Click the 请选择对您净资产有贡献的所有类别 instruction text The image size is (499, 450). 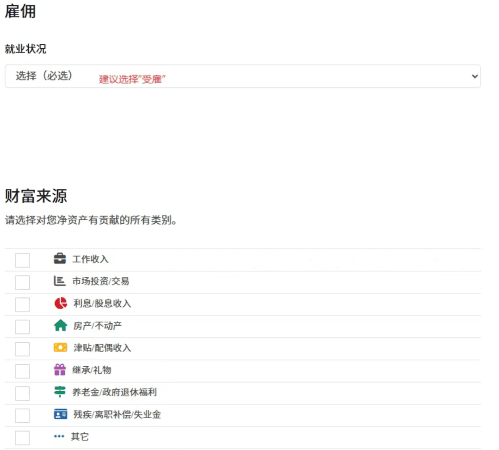pos(91,220)
